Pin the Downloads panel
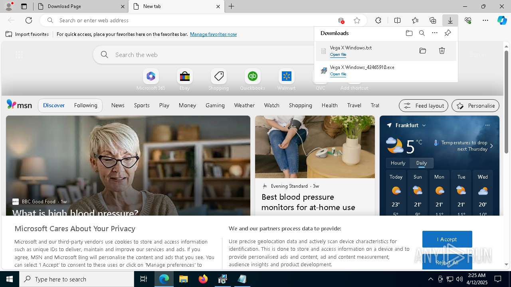 tap(448, 33)
